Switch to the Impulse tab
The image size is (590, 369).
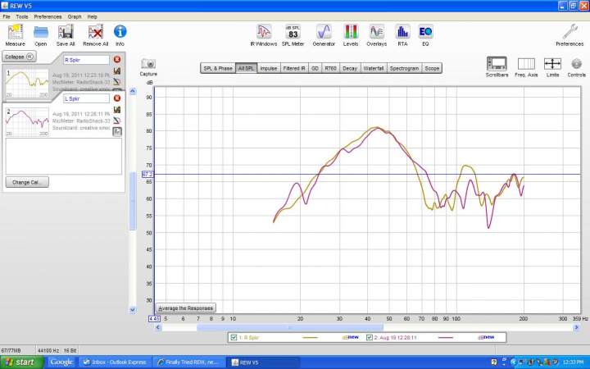[269, 69]
